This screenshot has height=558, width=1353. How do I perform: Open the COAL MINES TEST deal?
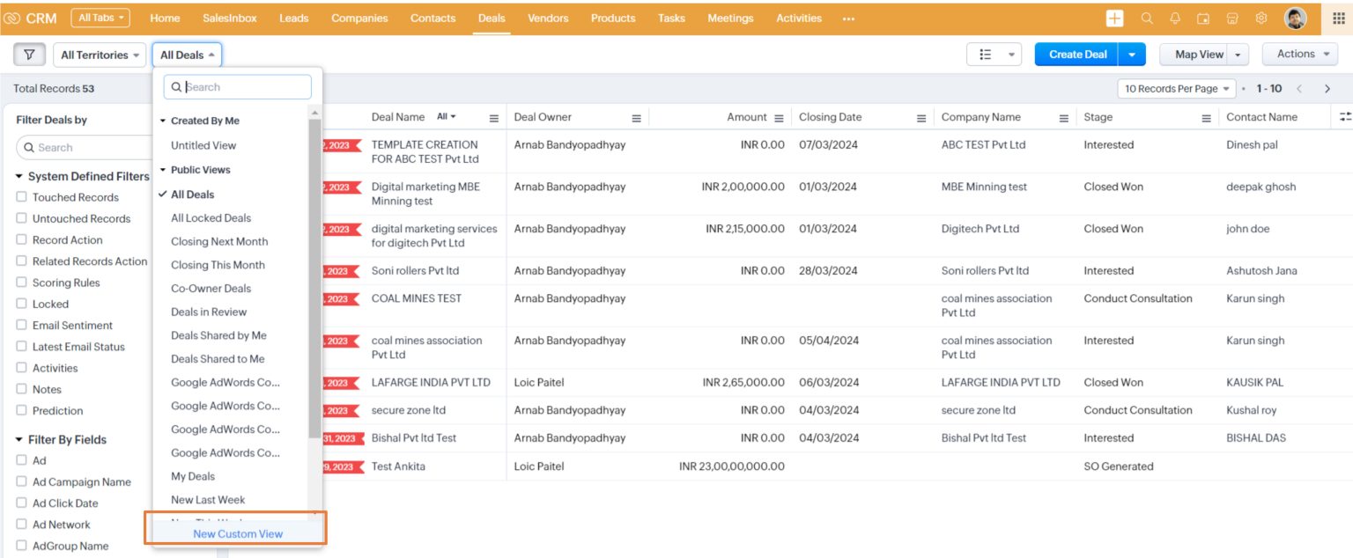(x=416, y=298)
